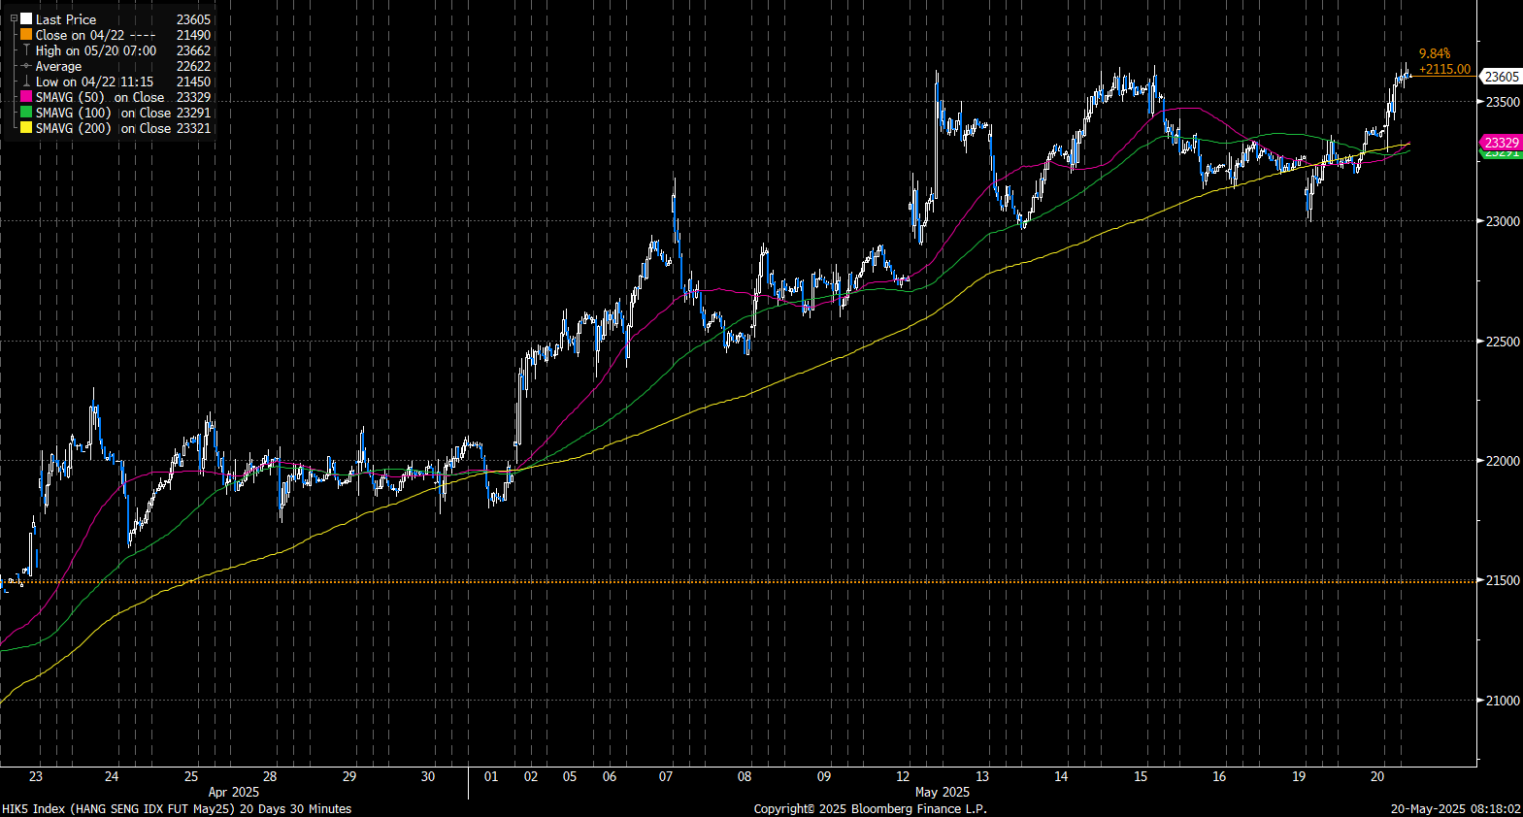Image resolution: width=1523 pixels, height=817 pixels.
Task: Click the orange +2115.00 change annotation
Action: pos(1443,69)
